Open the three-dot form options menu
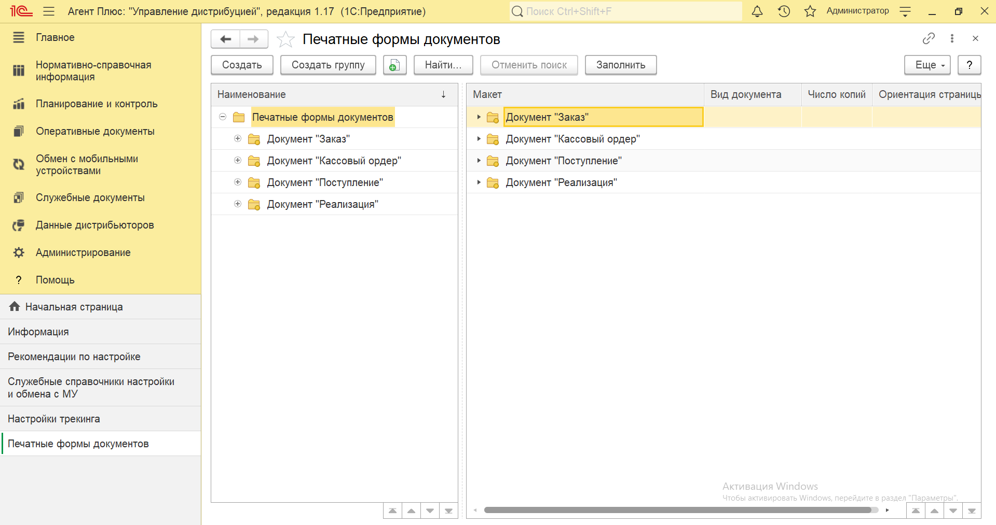The width and height of the screenshot is (996, 525). pos(952,38)
